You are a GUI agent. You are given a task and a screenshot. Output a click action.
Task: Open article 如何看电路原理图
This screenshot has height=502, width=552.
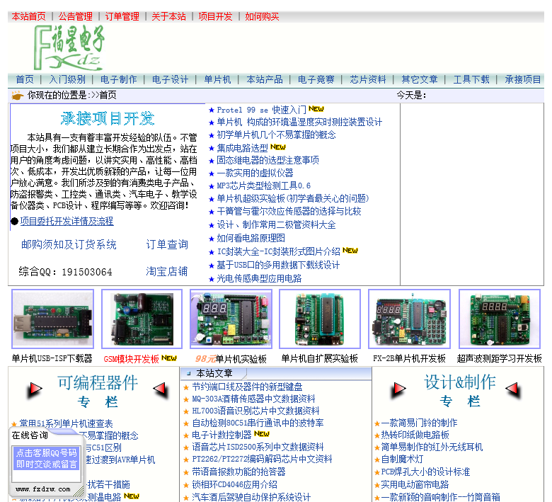[x=251, y=238]
